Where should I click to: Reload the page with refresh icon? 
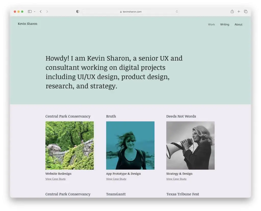point(177,12)
